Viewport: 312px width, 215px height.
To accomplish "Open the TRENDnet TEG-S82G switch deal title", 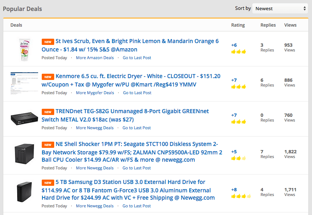I will tap(125, 115).
